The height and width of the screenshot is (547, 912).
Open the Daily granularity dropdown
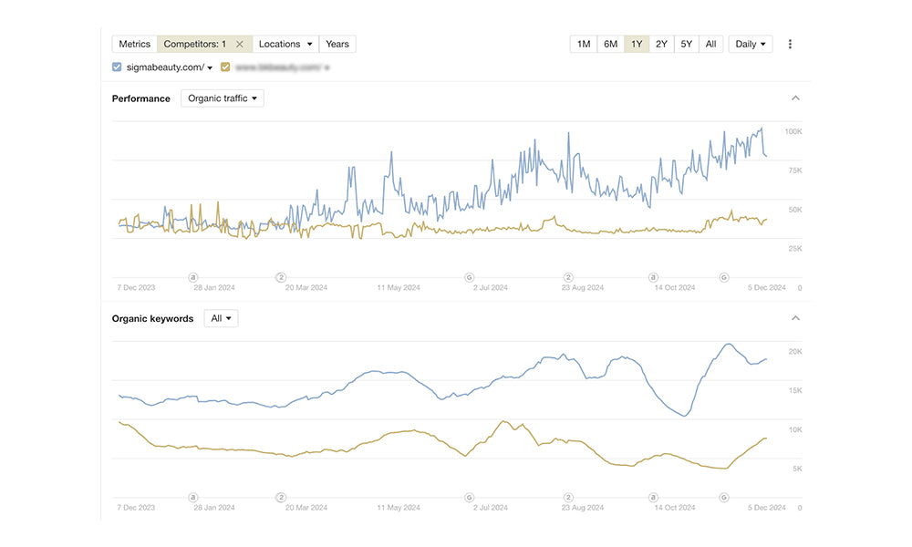750,44
